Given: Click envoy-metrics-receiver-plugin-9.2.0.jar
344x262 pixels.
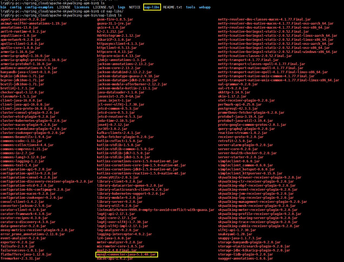Looking at the screenshot, I should click(x=37, y=230).
